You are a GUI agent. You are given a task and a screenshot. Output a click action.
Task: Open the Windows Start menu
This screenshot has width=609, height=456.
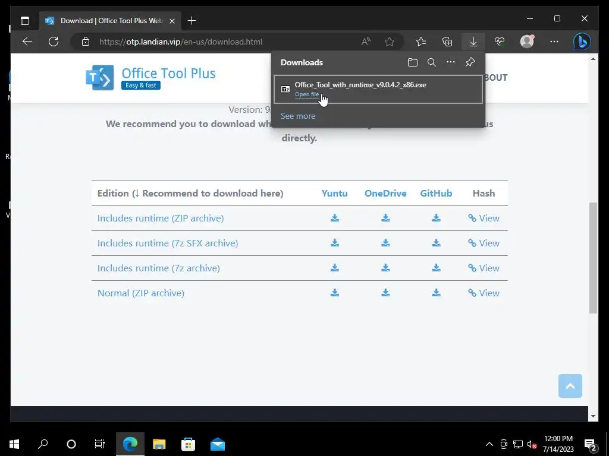14,444
